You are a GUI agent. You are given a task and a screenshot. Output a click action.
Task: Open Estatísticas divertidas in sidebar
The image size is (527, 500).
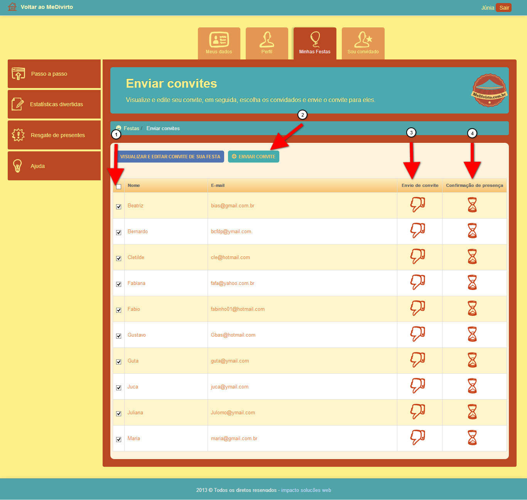[54, 104]
